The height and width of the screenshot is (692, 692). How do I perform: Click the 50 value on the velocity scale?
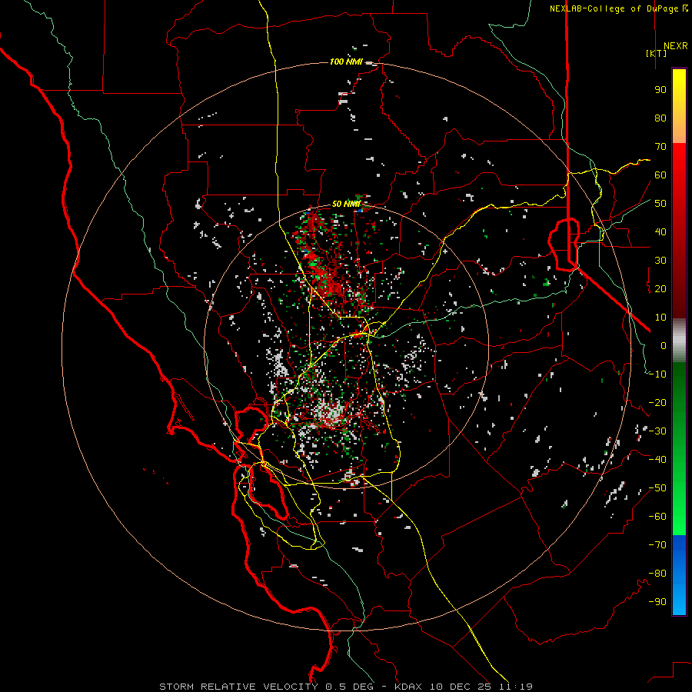[x=660, y=204]
